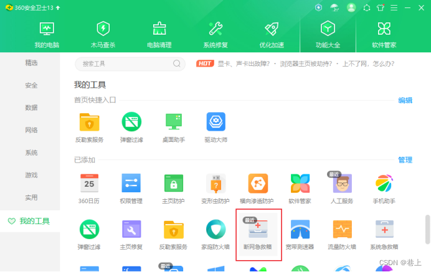Image resolution: width=431 pixels, height=272 pixels.
Task: Open 家庭防火墙 tool
Action: click(x=215, y=235)
